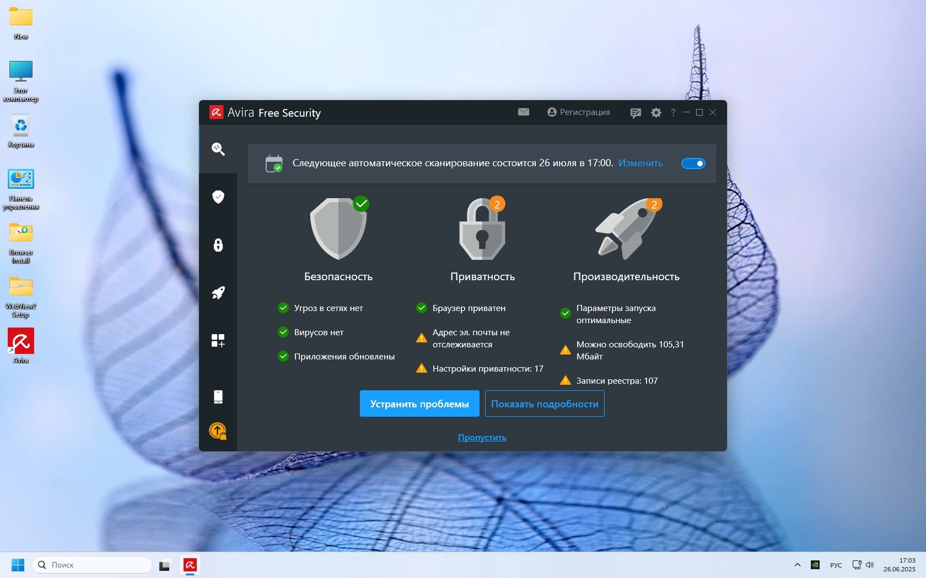926x578 pixels.
Task: Click 'Настройки приватности: 17' warning
Action: 480,368
